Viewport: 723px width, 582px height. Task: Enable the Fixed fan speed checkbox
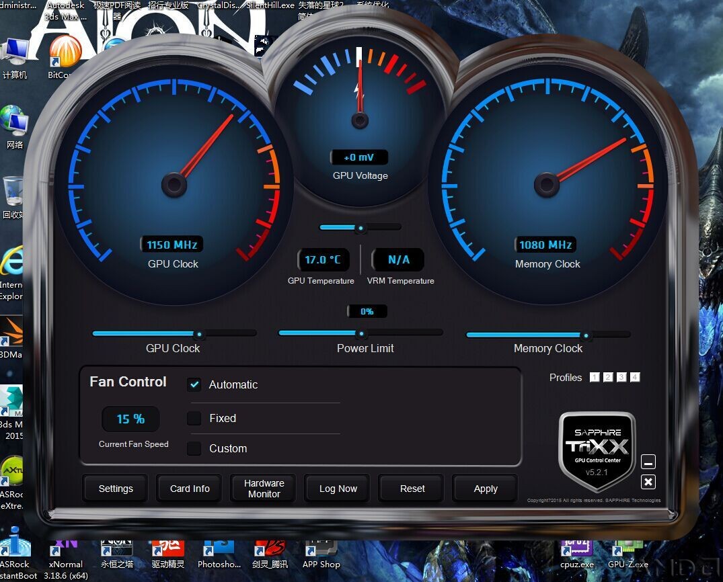coord(194,419)
